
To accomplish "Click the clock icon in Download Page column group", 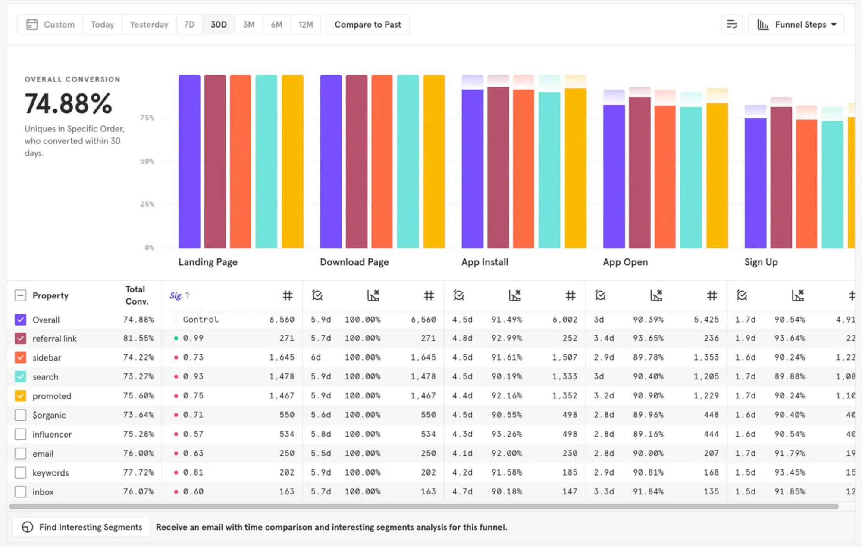I will (318, 295).
